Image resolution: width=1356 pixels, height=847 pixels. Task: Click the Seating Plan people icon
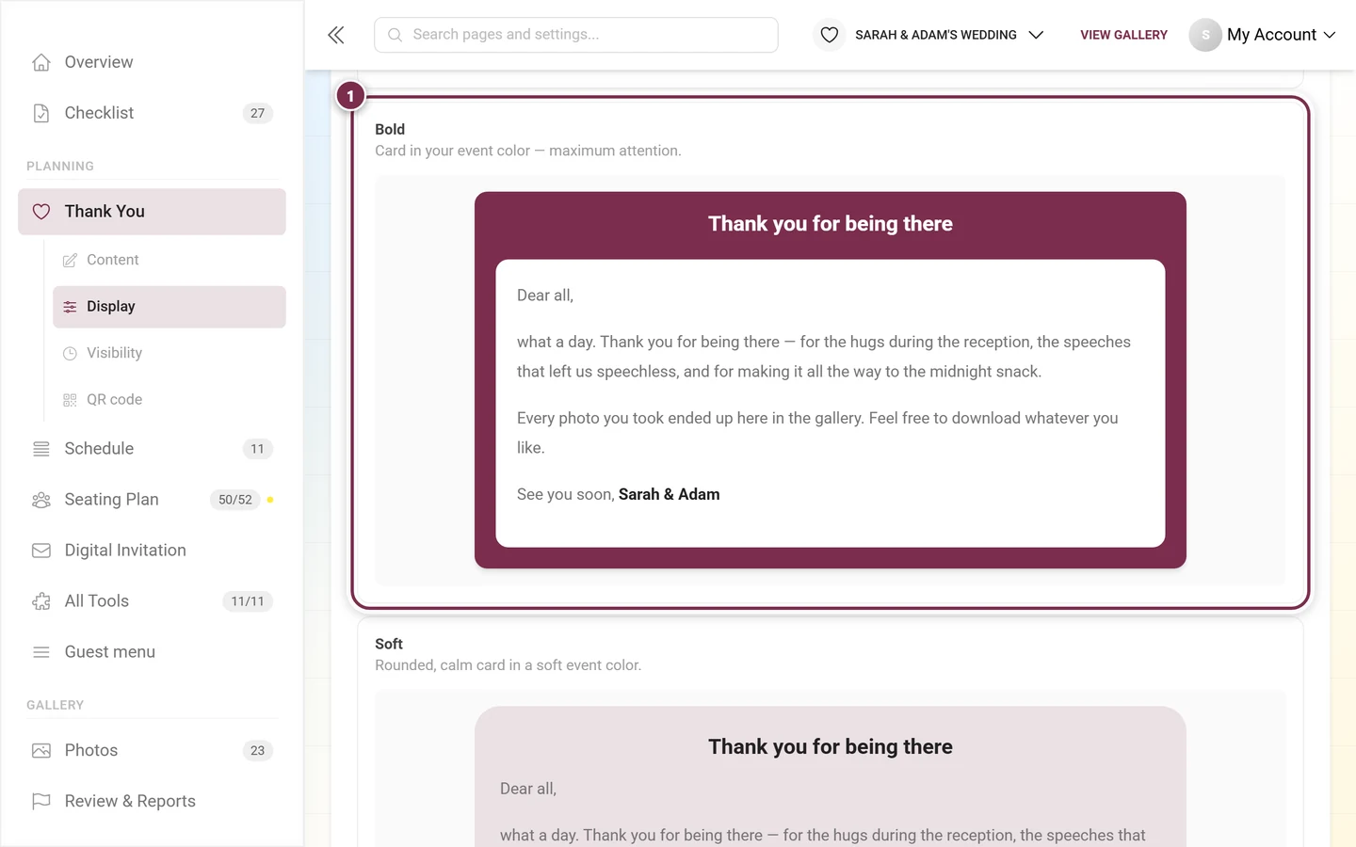pyautogui.click(x=41, y=500)
